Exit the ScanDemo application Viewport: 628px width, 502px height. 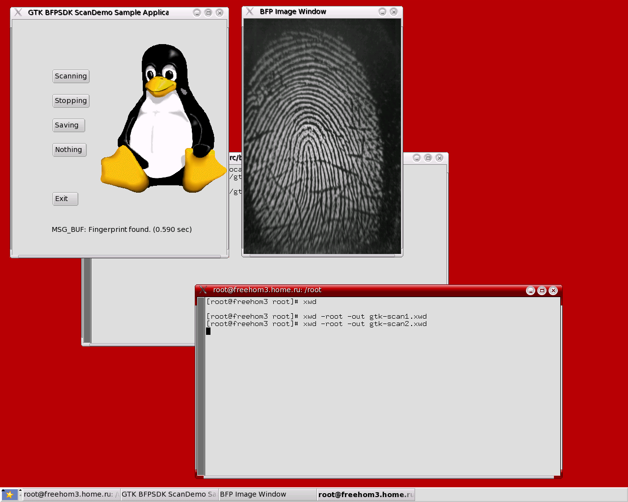pyautogui.click(x=65, y=199)
